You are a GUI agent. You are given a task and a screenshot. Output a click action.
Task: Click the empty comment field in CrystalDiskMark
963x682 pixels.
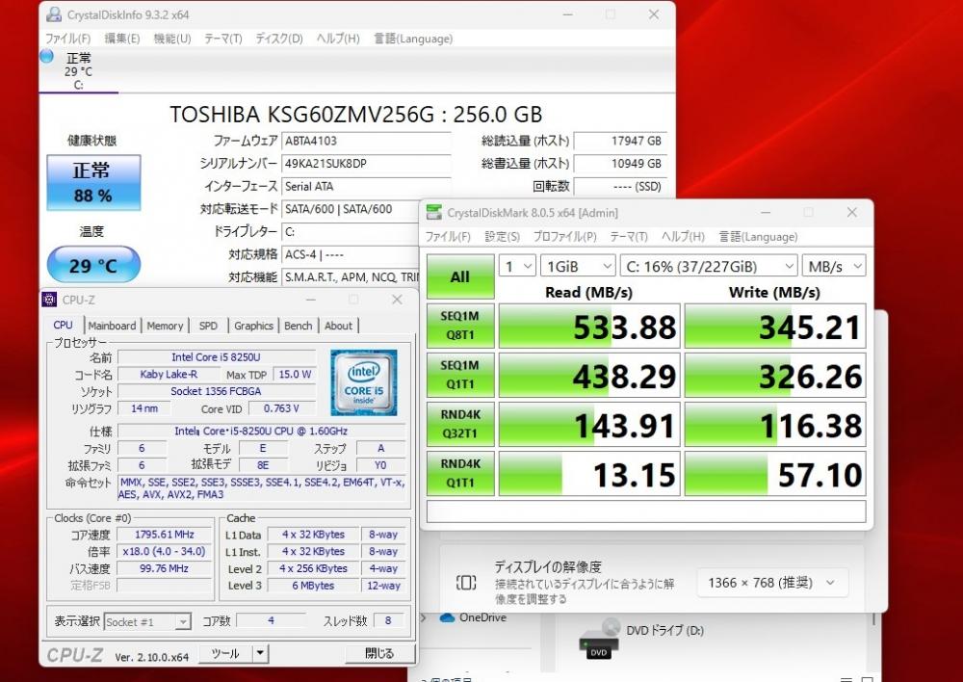point(646,511)
